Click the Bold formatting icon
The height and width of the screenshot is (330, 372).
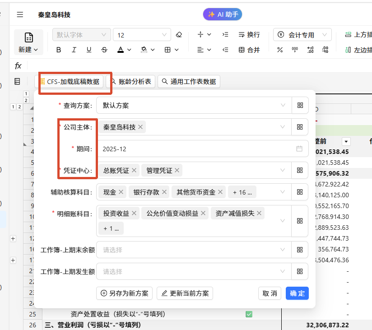59,50
